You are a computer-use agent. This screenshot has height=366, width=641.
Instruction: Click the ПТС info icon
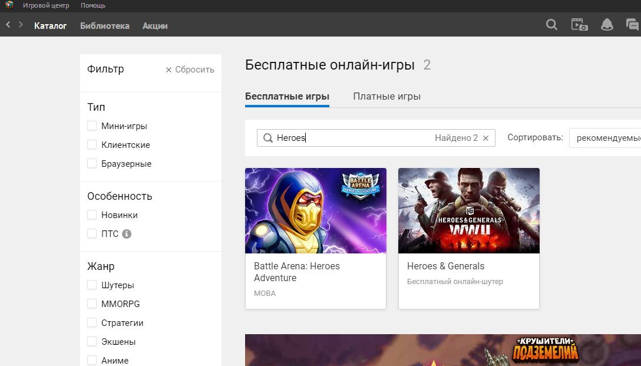click(127, 234)
